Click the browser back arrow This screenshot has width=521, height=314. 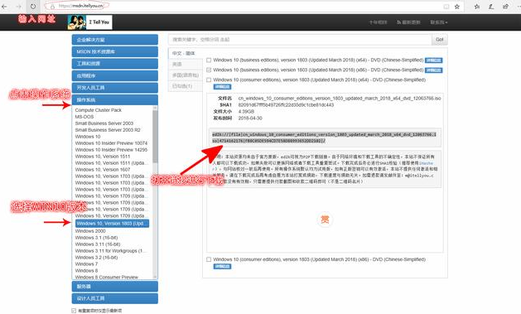pos(4,7)
